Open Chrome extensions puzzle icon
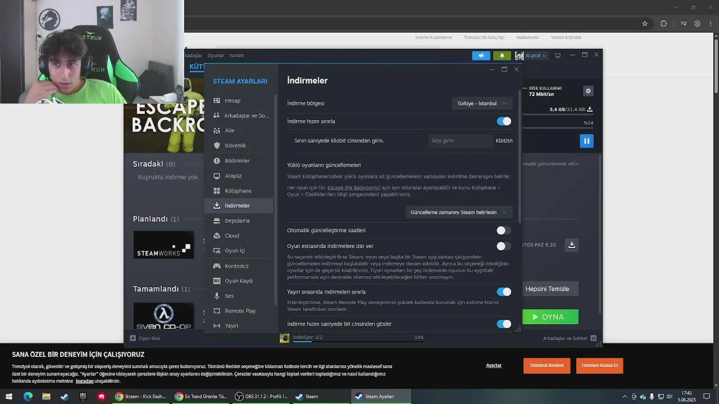This screenshot has height=404, width=719. point(663,24)
